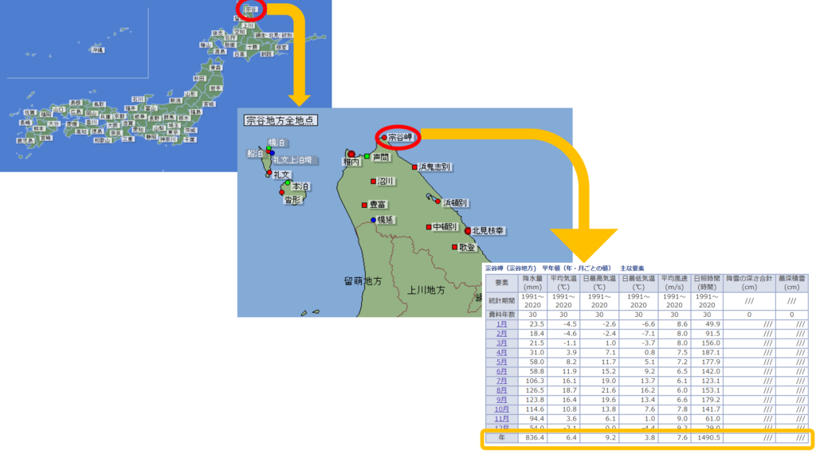
Task: Select 沖縄 on the Japan map
Action: click(x=97, y=49)
